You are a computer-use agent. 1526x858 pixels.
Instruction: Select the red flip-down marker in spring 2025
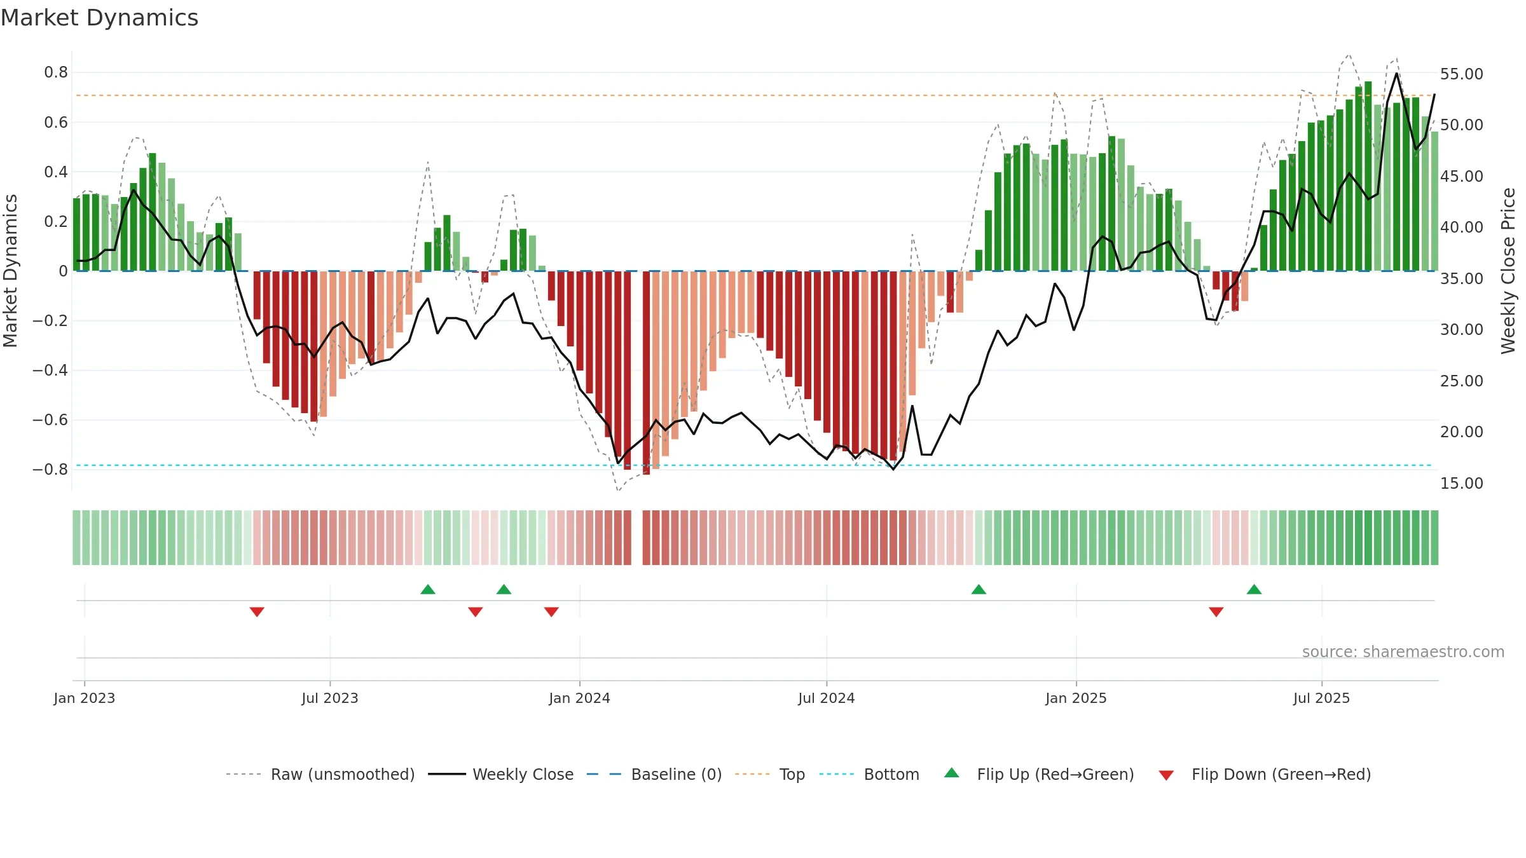[1216, 611]
